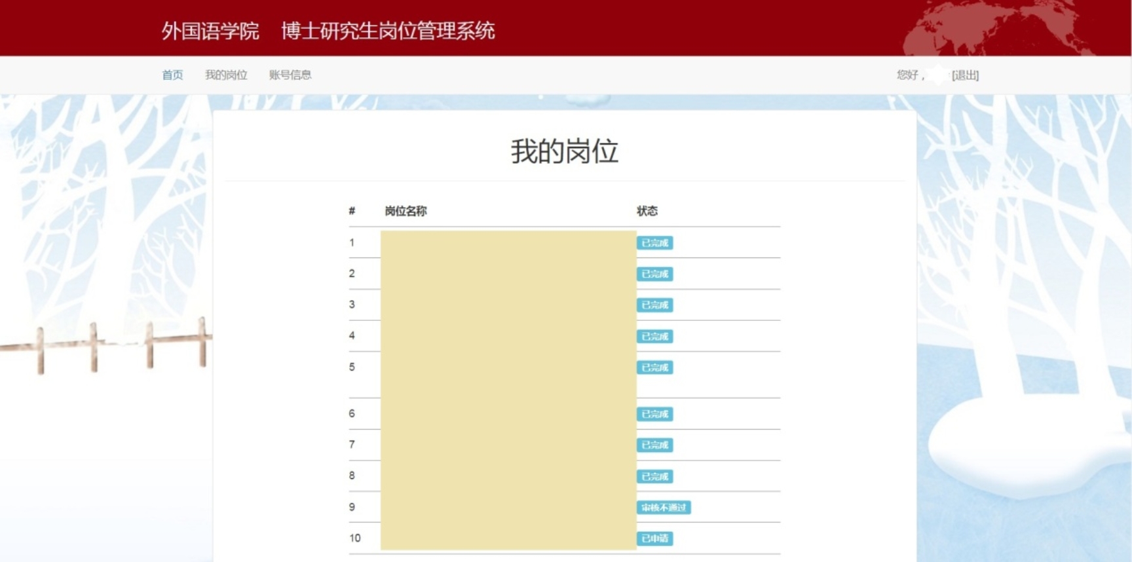Click the 状态 column header
Viewport: 1132px width, 562px height.
647,211
